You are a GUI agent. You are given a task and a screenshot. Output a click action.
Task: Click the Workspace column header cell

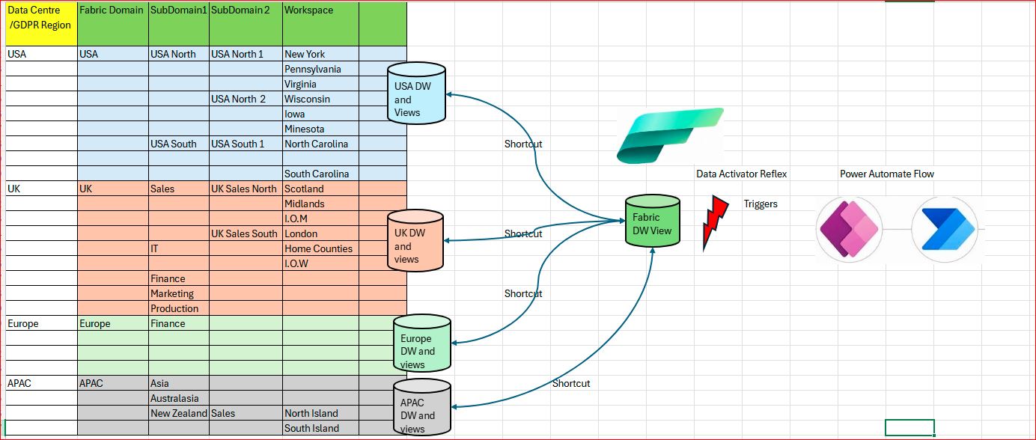[320, 24]
